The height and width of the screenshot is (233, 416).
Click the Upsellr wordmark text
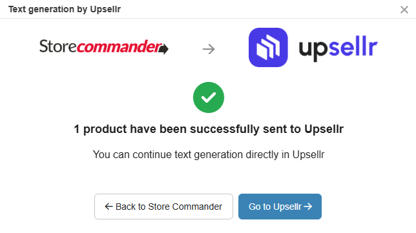(x=338, y=48)
